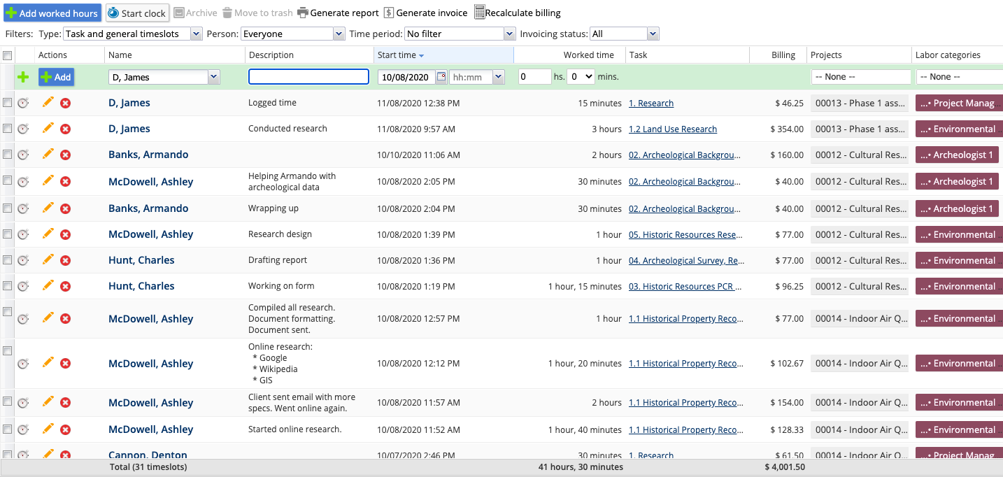Image resolution: width=1003 pixels, height=477 pixels.
Task: Click the Worked time column header
Action: 588,55
